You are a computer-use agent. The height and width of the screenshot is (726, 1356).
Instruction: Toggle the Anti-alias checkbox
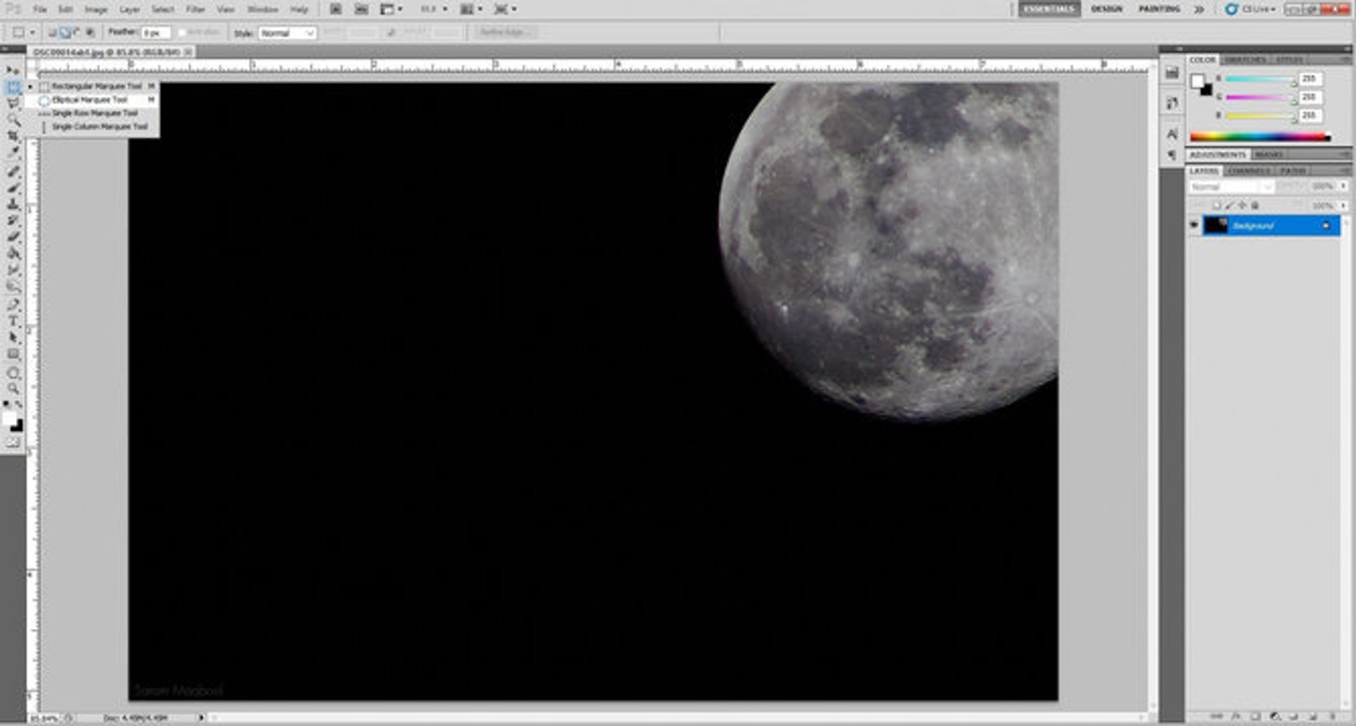pyautogui.click(x=182, y=32)
